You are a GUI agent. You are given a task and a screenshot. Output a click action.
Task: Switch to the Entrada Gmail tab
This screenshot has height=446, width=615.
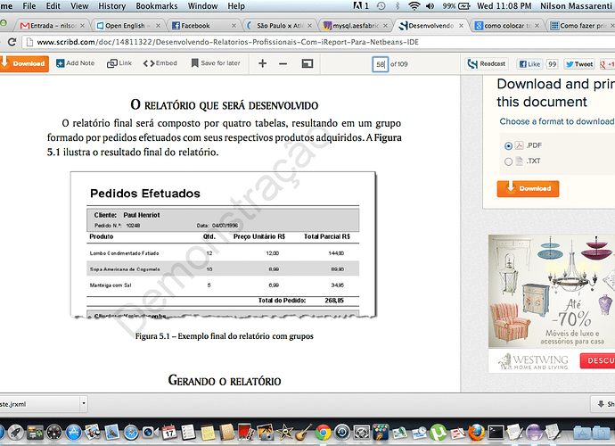tap(53, 26)
